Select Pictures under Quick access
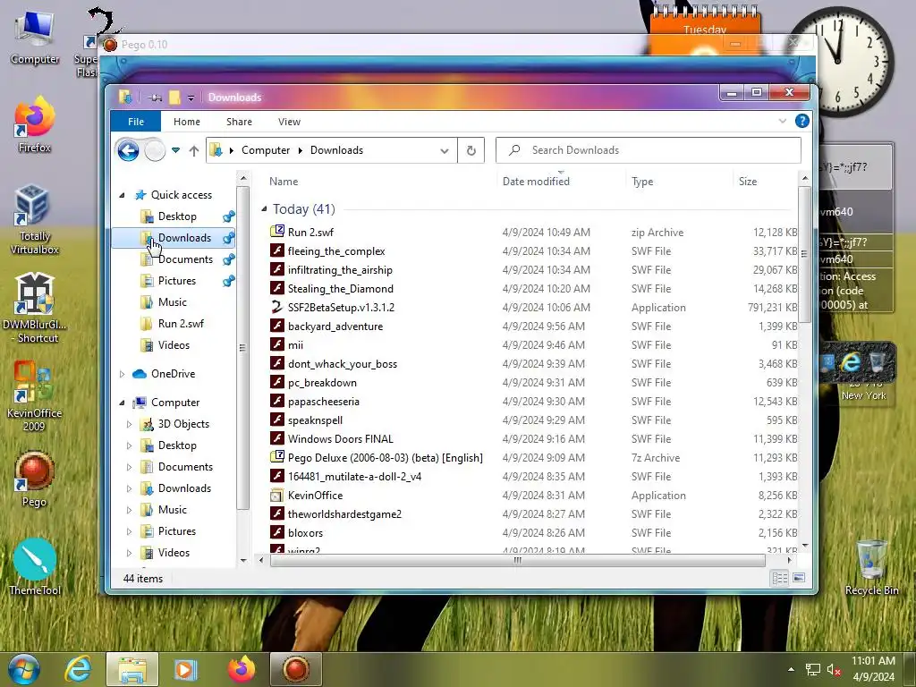Screen dimensions: 916x687 [176, 281]
